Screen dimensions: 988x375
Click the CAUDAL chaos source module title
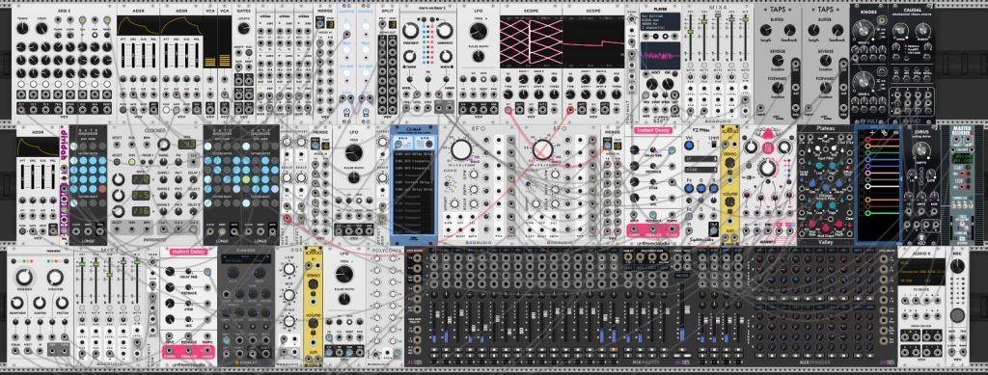(912, 10)
